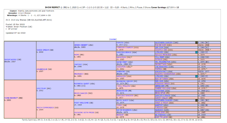Click the circled icon beside SHOW RESPECT title
The height and width of the screenshot is (123, 227).
61,7
